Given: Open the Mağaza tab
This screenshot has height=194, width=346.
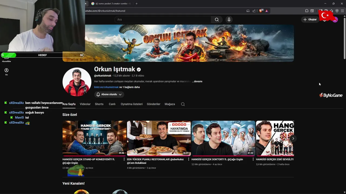Looking at the screenshot, I should (170, 104).
